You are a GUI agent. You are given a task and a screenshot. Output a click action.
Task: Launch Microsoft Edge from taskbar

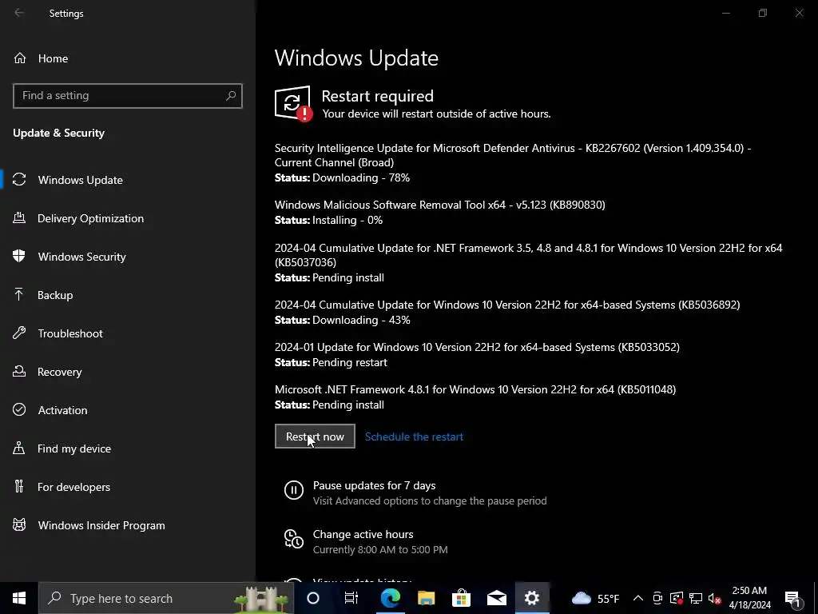coord(390,598)
